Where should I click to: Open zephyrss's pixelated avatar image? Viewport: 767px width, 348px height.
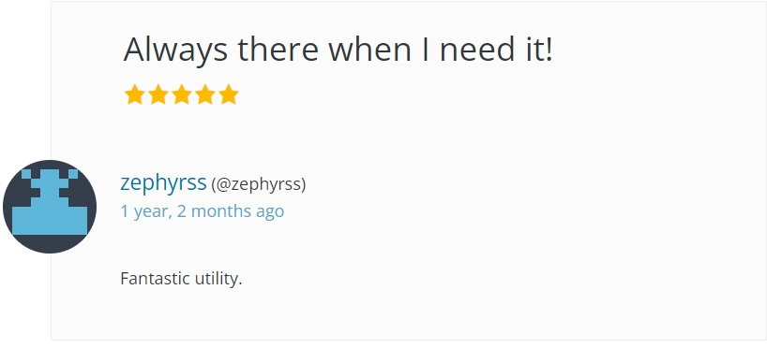pos(50,207)
